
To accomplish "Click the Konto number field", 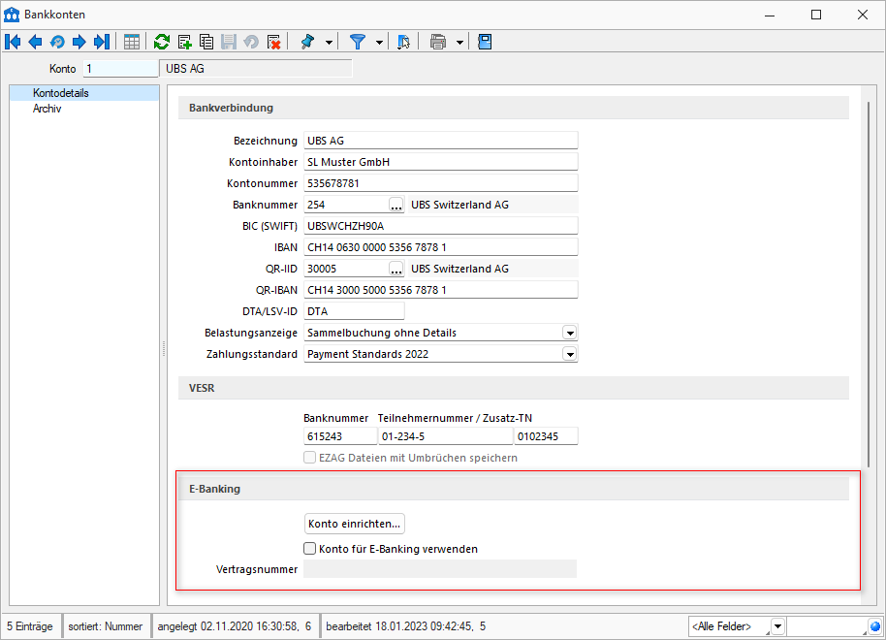I will (120, 69).
